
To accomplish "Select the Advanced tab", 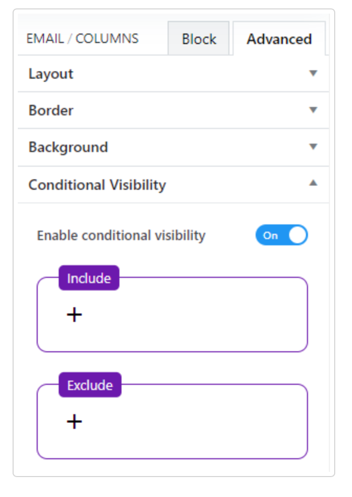I will (279, 39).
